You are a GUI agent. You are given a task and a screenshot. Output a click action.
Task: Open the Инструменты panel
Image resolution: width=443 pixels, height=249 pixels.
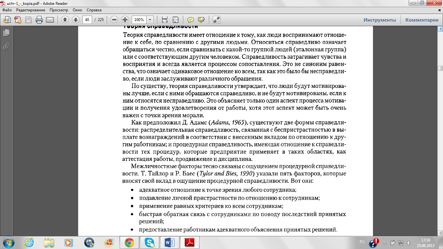[x=380, y=20]
